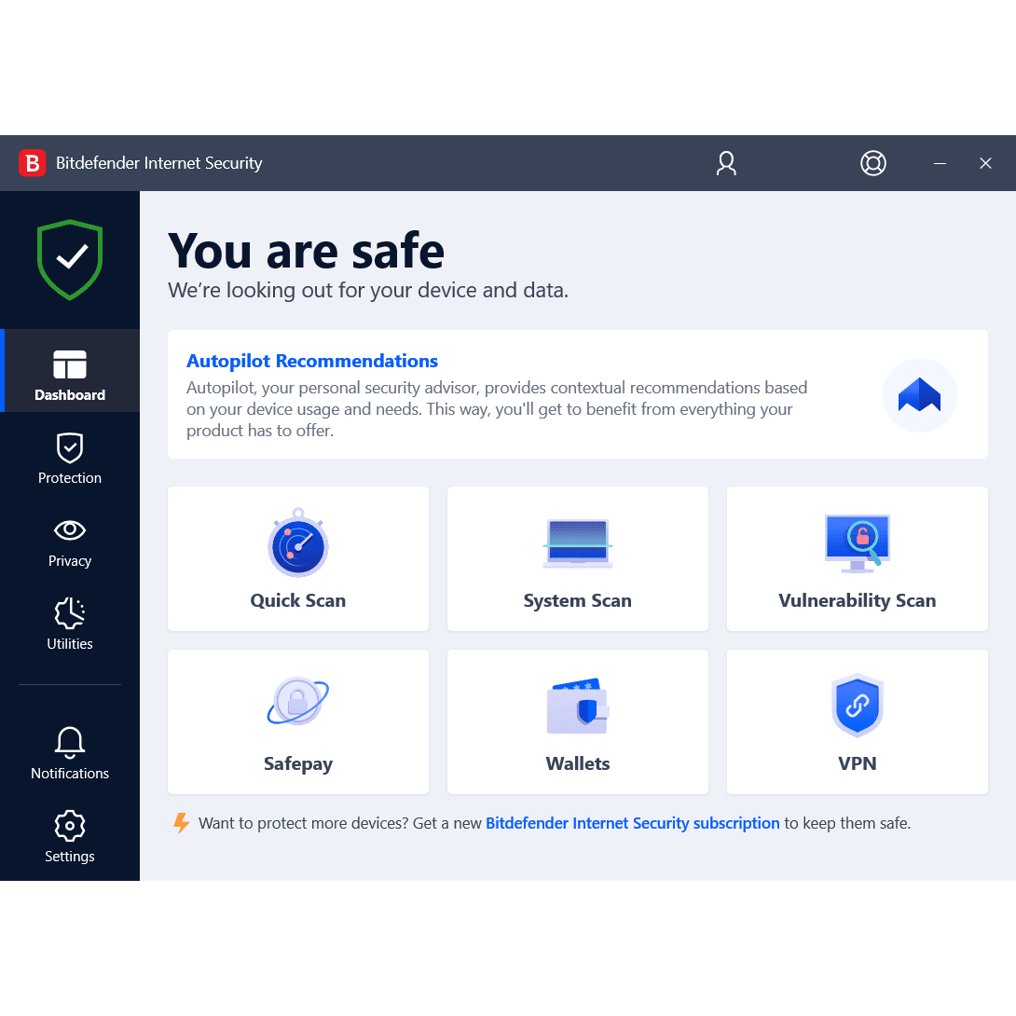Screen dimensions: 1016x1016
Task: Click the 'You are safe' headline
Action: (306, 251)
